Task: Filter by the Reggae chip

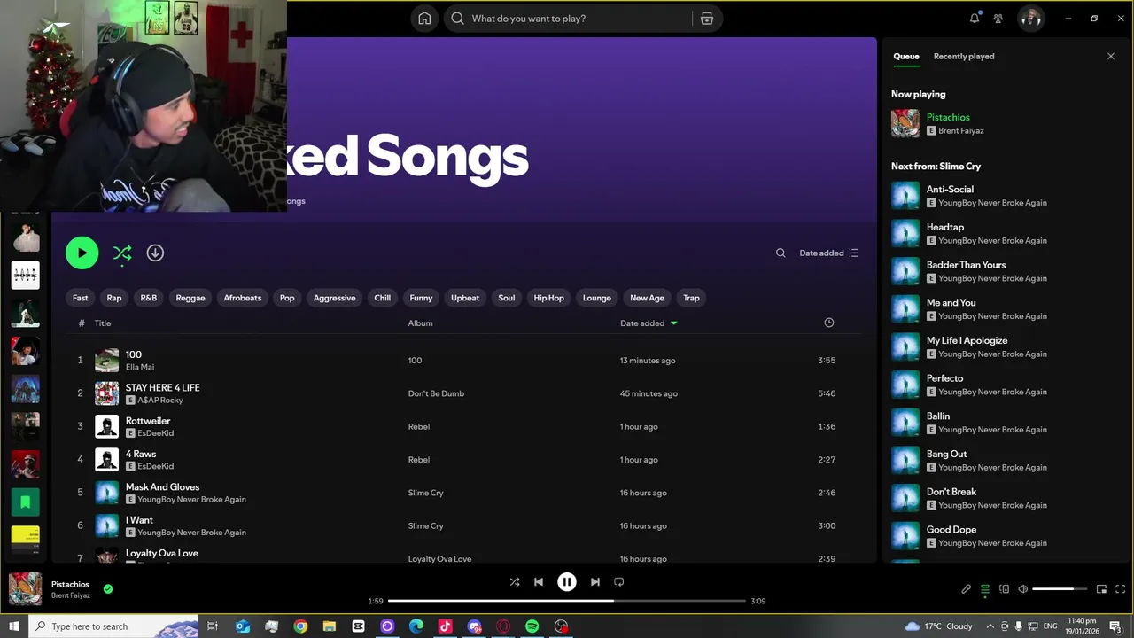Action: pyautogui.click(x=190, y=298)
